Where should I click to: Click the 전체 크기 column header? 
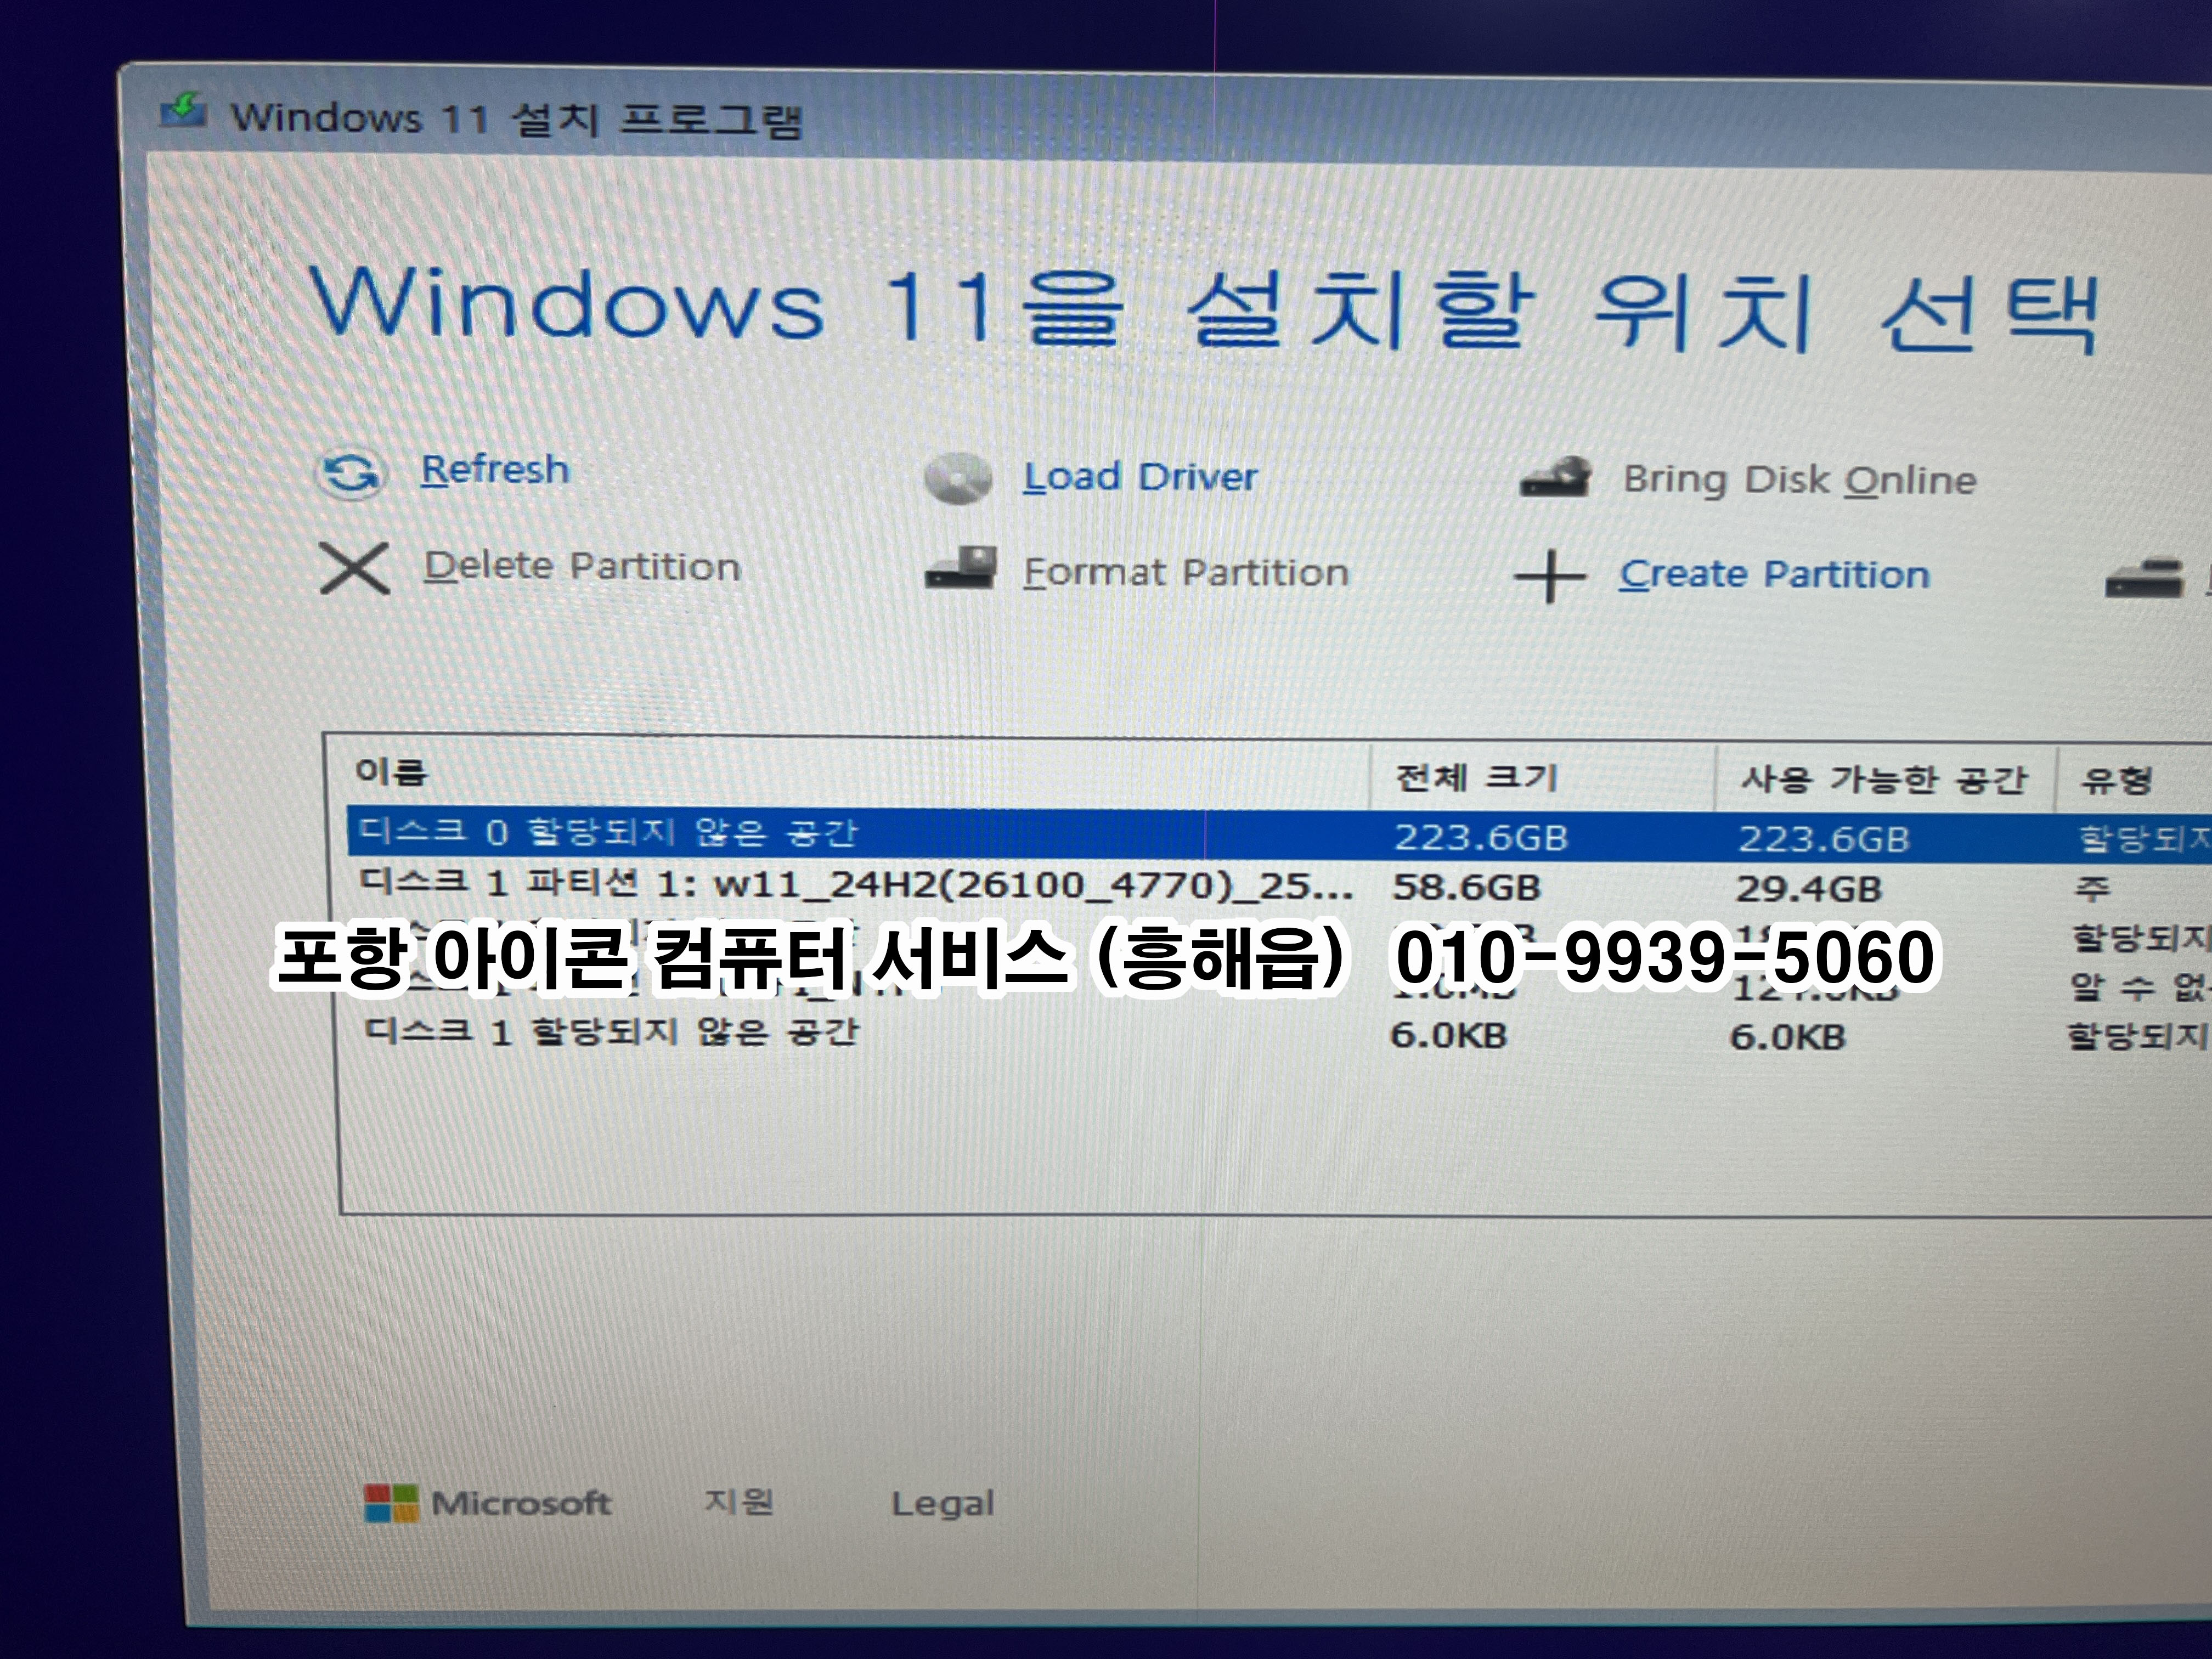coord(1476,777)
